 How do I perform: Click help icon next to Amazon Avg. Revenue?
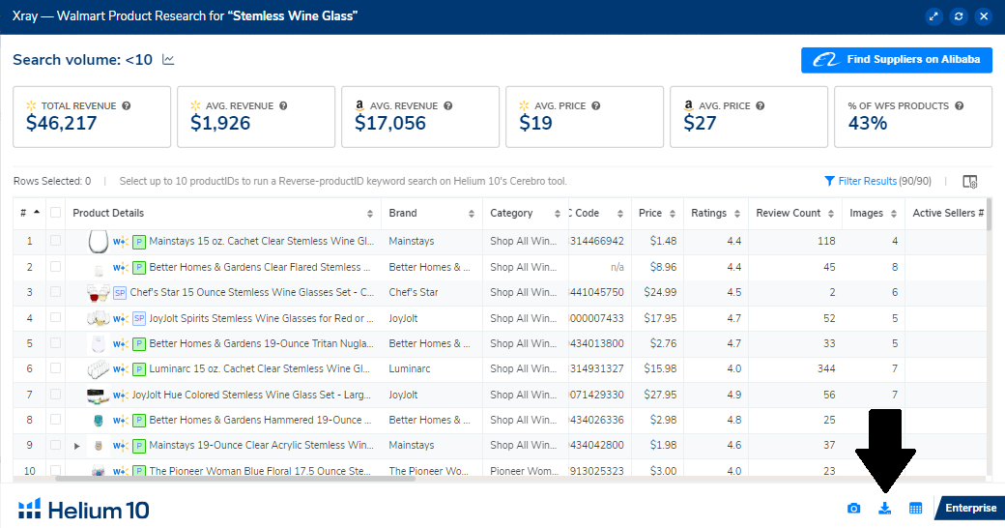click(448, 105)
